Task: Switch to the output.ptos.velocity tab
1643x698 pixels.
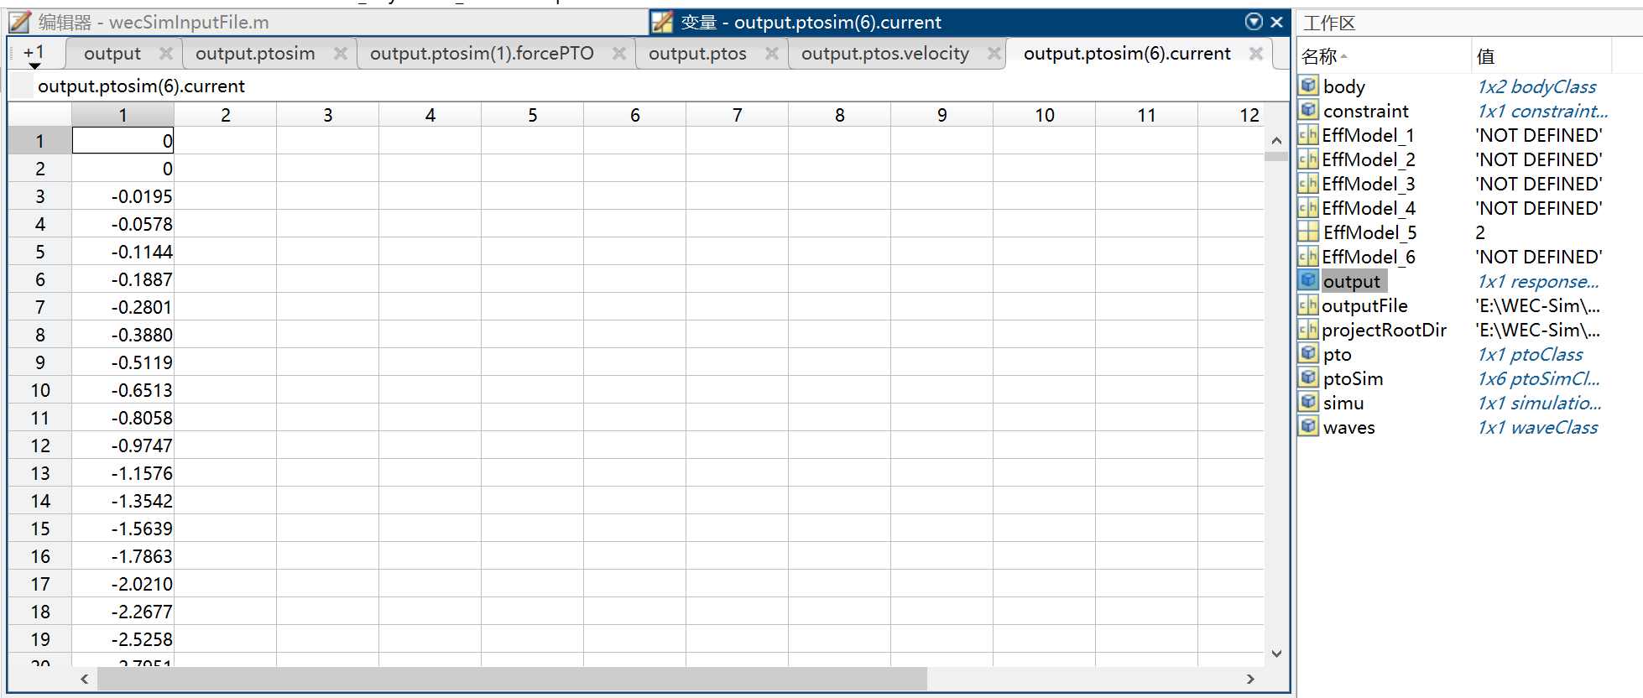Action: pos(885,54)
